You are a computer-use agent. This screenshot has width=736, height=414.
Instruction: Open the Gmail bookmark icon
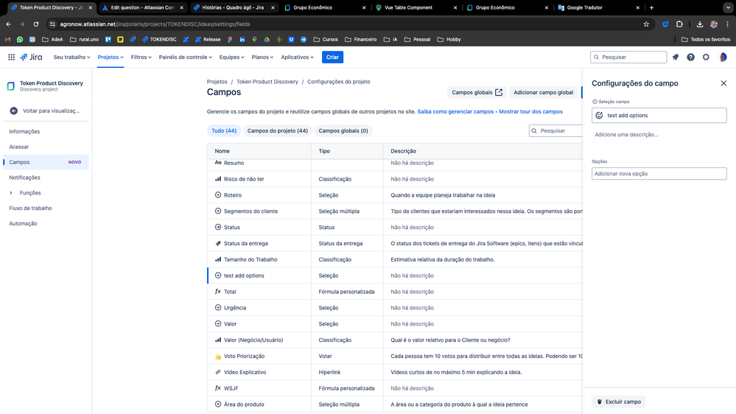click(7, 40)
